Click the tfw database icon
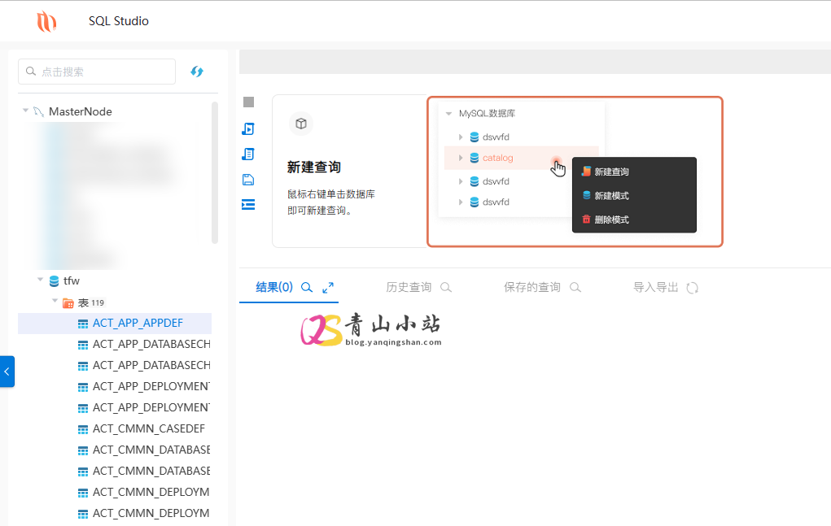This screenshot has width=831, height=526. tap(54, 281)
